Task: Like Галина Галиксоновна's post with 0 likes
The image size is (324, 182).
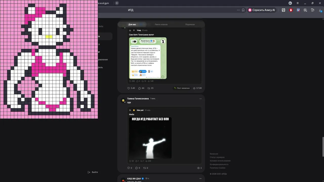Action: click(130, 168)
